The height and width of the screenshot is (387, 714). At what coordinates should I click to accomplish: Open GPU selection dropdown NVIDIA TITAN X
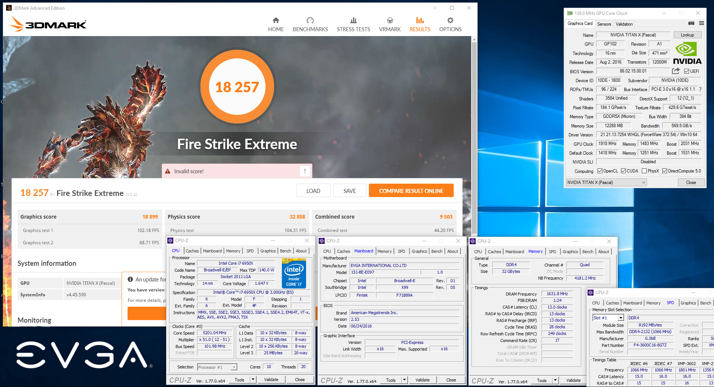(606, 183)
